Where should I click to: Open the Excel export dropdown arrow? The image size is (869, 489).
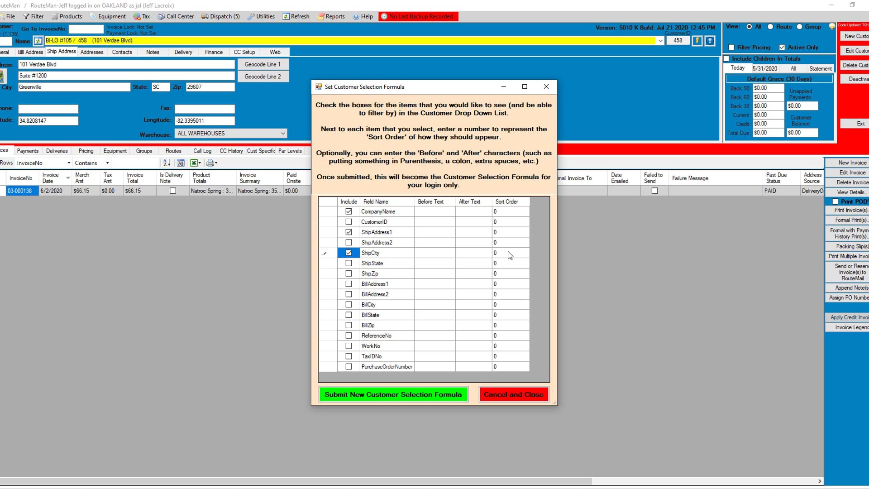200,163
